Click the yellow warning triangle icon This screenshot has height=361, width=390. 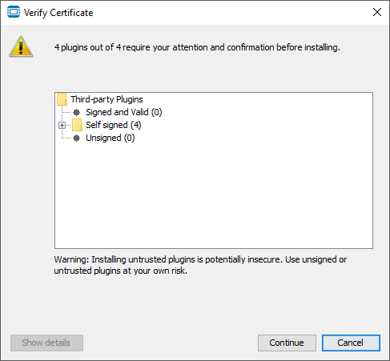coord(21,46)
